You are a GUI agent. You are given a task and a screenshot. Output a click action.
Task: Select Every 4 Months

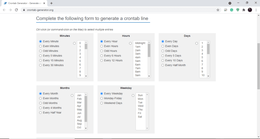click(x=40, y=108)
